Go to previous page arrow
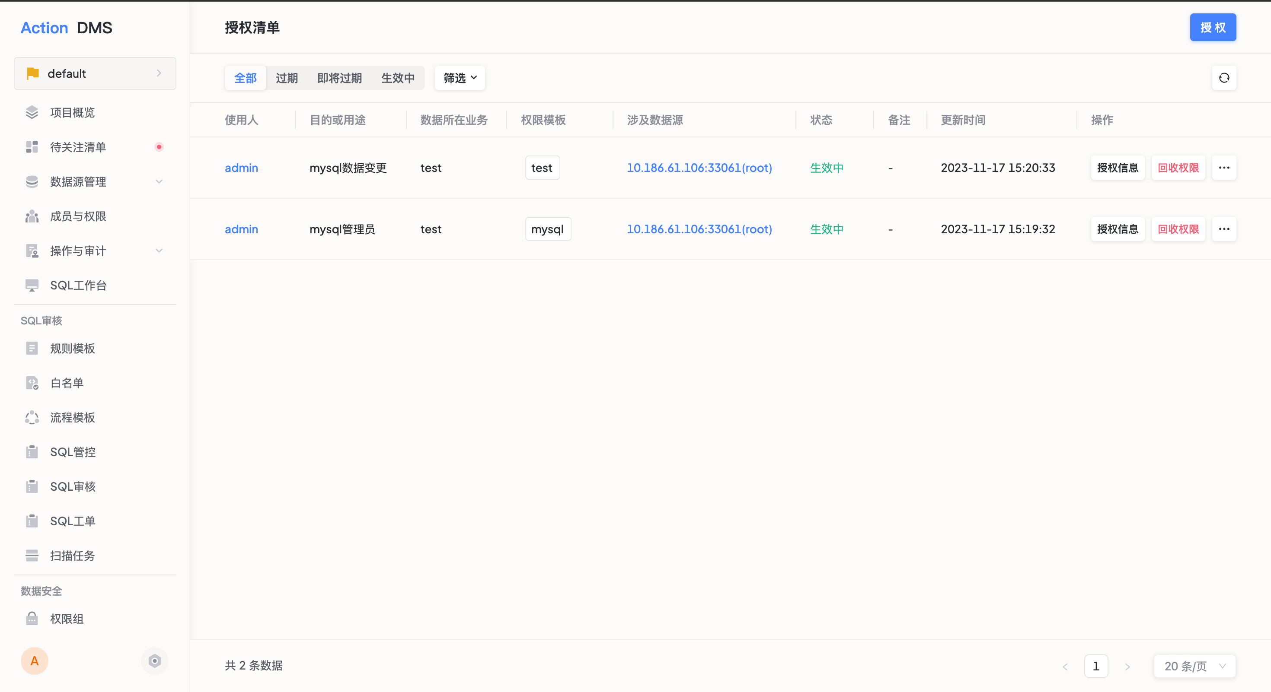Screen dimensions: 1271x692 click(x=1065, y=667)
